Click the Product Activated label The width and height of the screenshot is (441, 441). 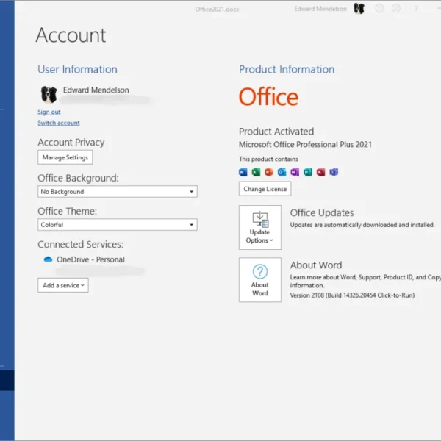[276, 132]
